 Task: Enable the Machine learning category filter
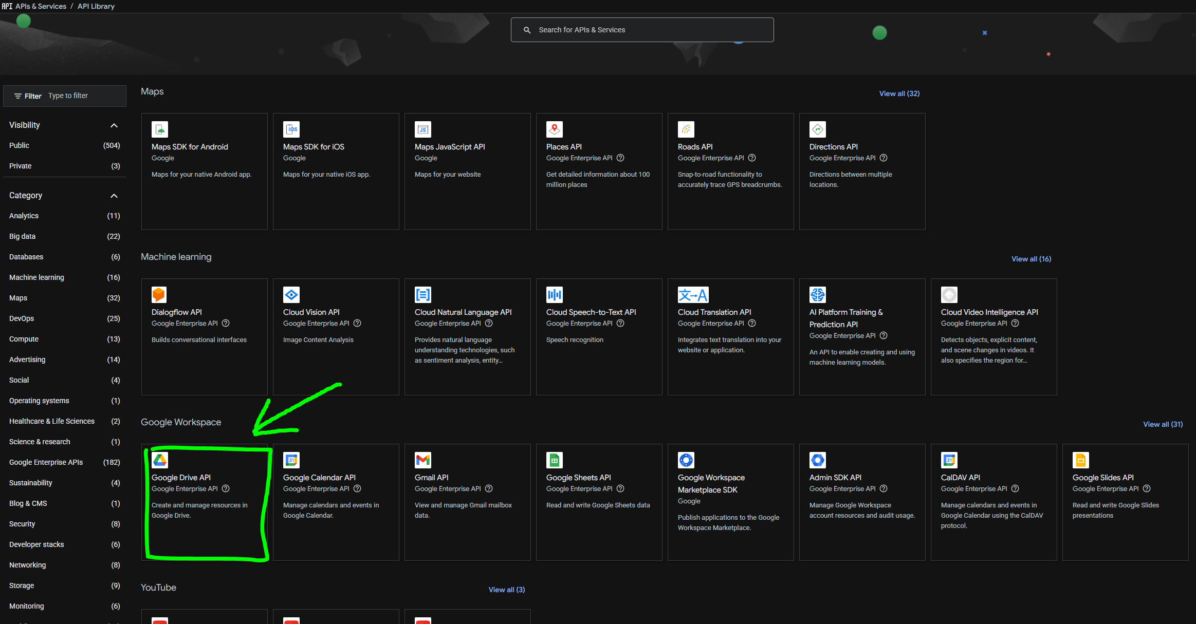pyautogui.click(x=36, y=277)
